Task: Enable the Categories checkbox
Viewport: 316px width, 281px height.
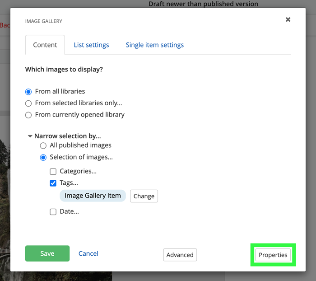Action: [53, 172]
